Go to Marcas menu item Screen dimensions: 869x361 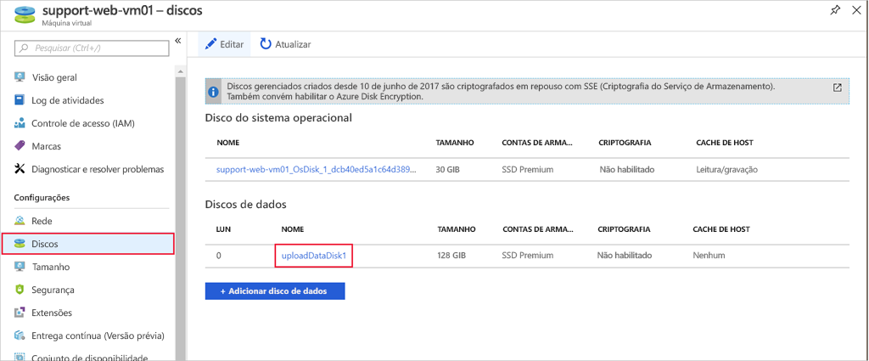[47, 146]
